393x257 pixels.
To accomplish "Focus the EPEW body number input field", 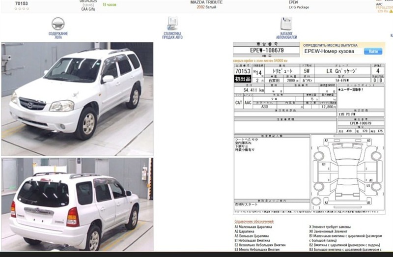I will click(333, 51).
